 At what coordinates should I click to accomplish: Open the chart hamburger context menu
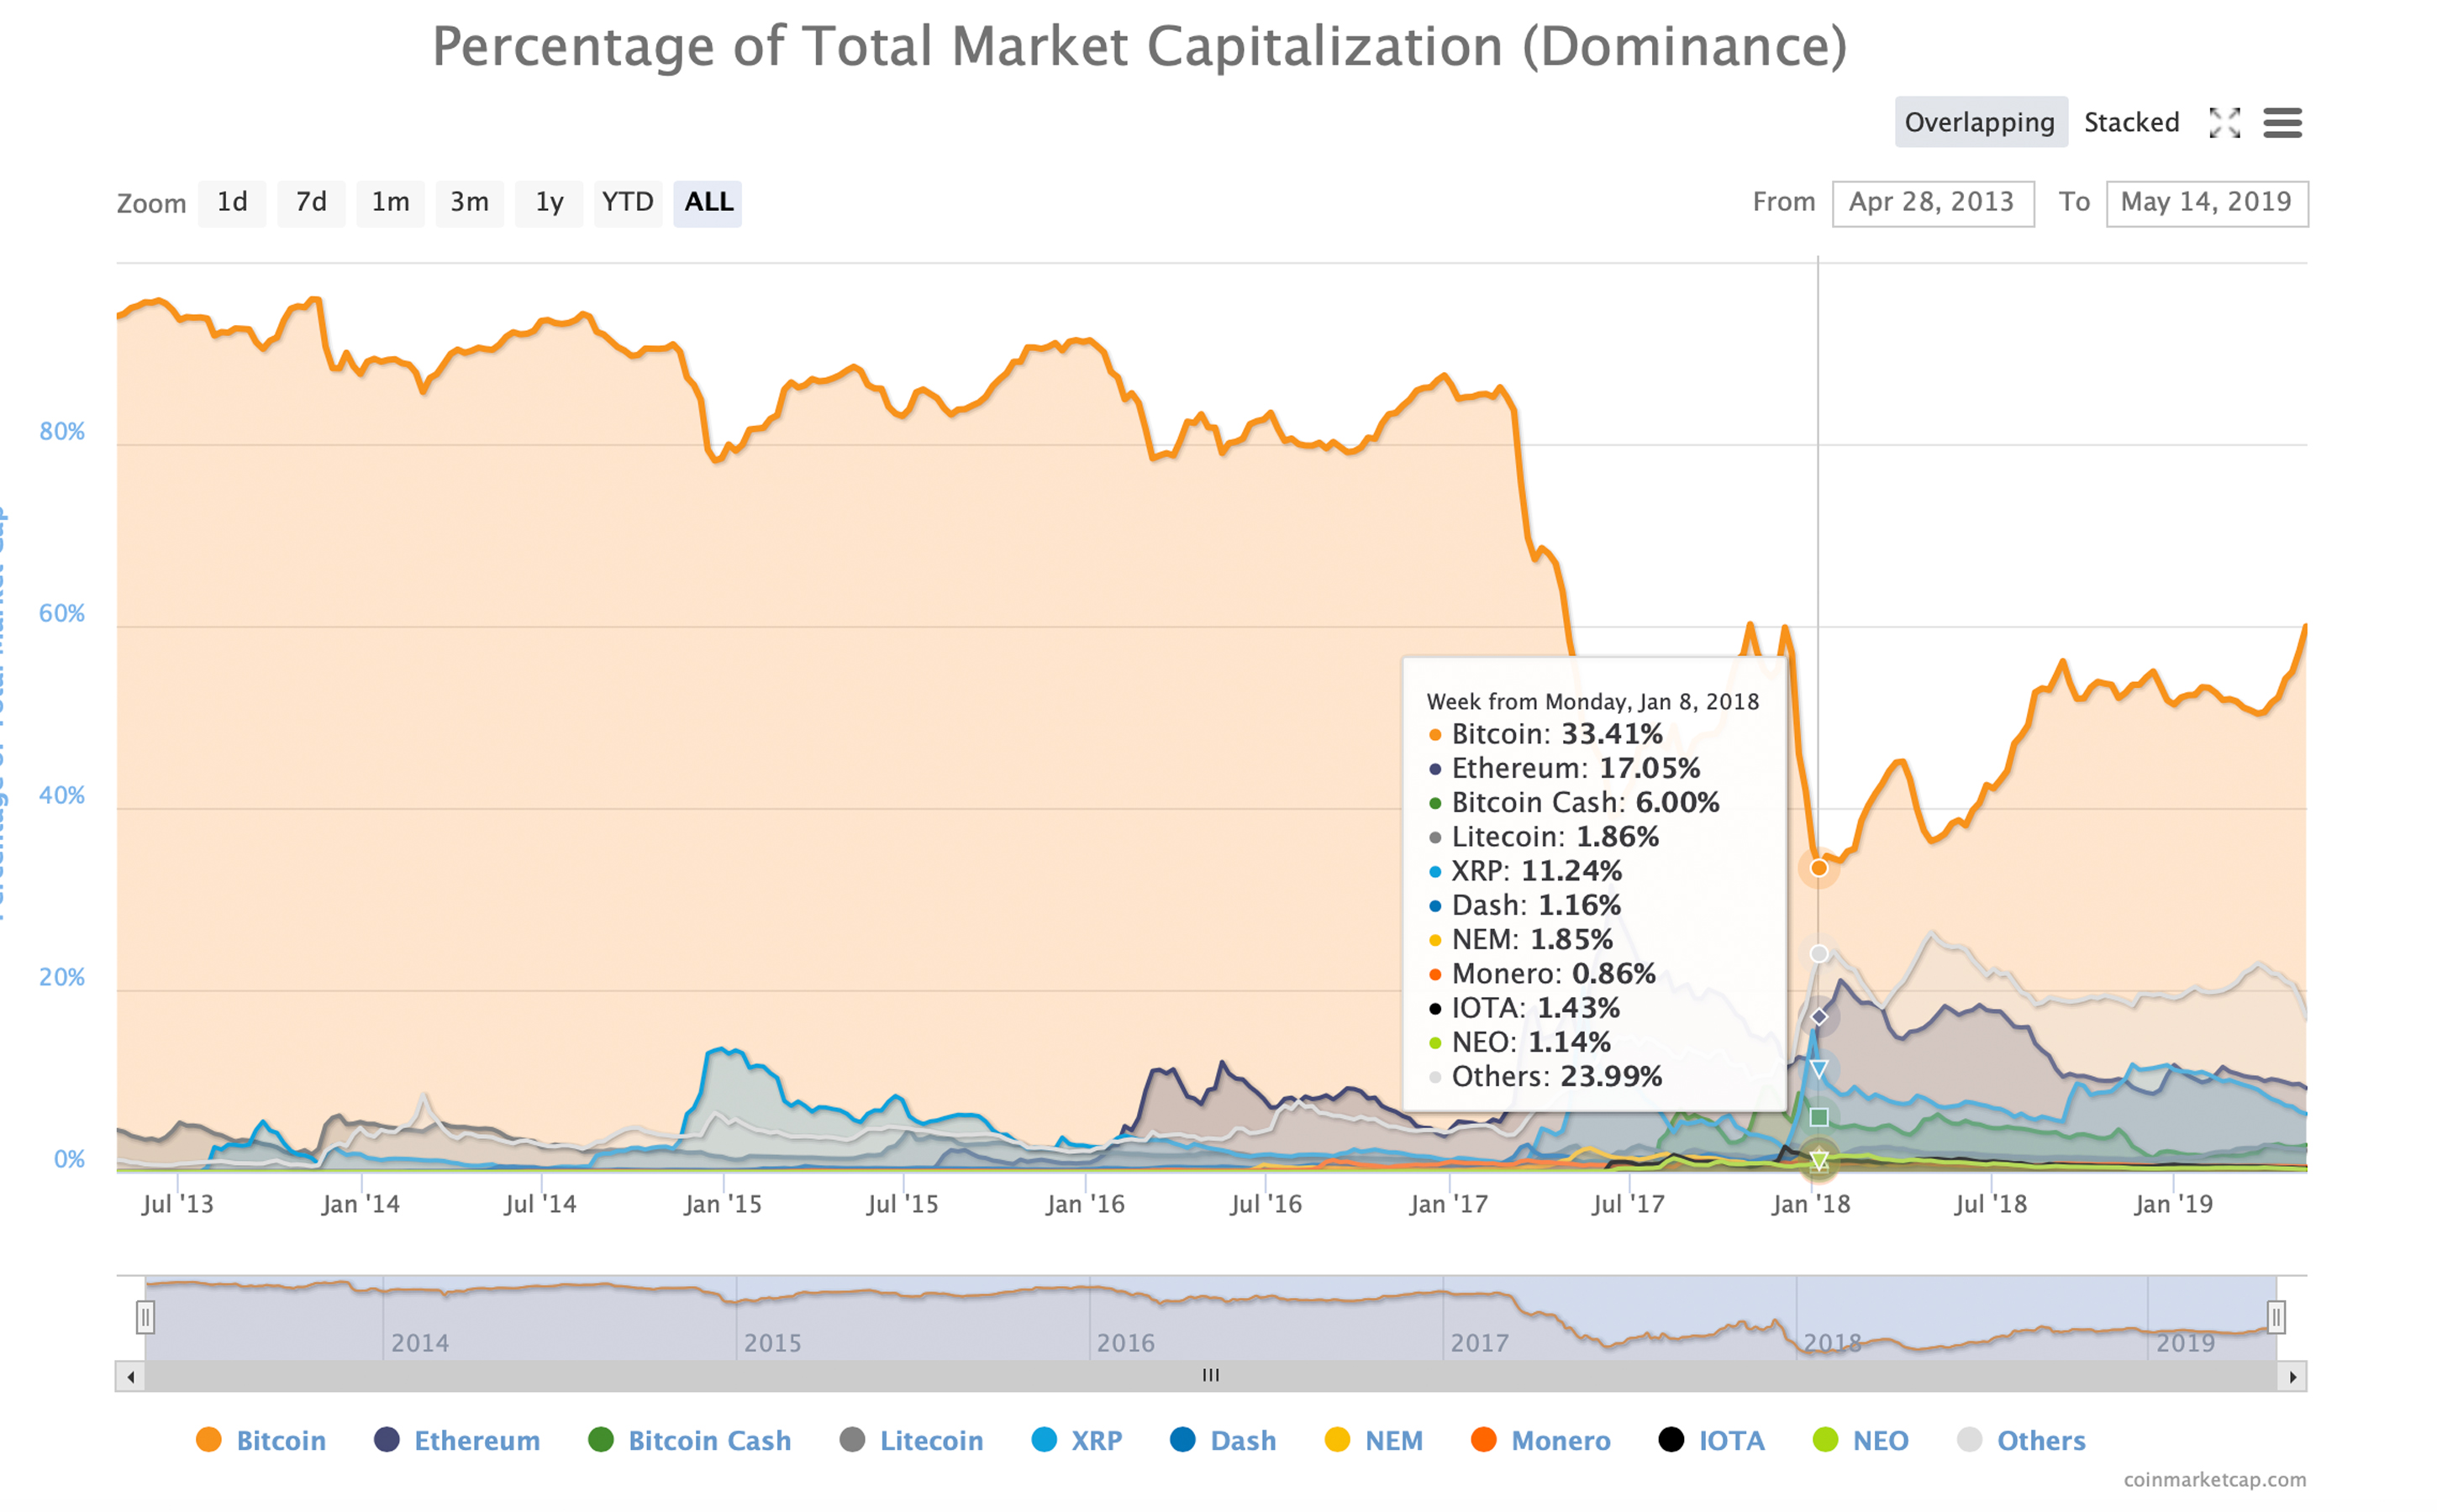(x=2283, y=123)
